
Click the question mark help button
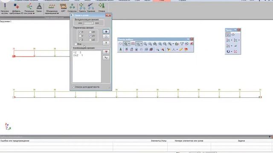point(106,43)
